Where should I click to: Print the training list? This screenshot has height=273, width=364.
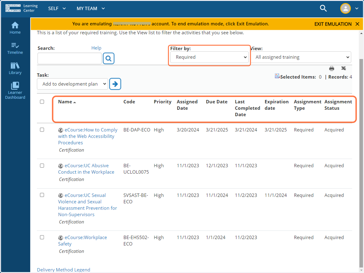point(332,68)
